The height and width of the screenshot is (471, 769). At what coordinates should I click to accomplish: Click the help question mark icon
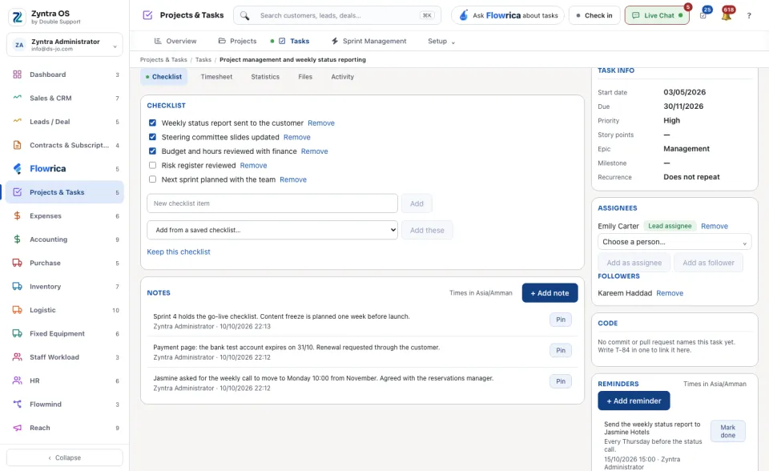click(749, 16)
